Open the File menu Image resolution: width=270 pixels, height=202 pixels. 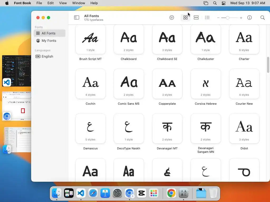(x=39, y=3)
